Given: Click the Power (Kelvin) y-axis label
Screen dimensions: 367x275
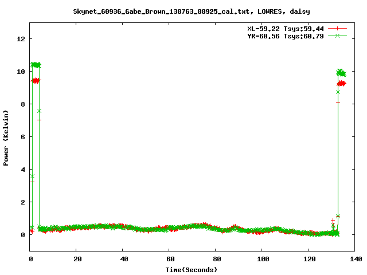Looking at the screenshot, I should click(6, 138).
